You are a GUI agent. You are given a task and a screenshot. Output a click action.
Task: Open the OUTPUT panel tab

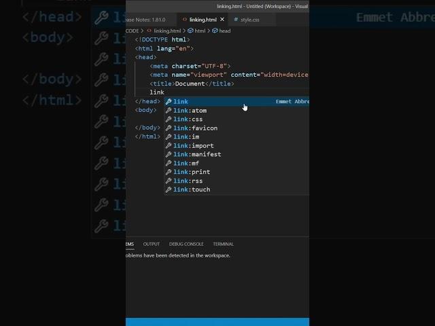point(152,244)
